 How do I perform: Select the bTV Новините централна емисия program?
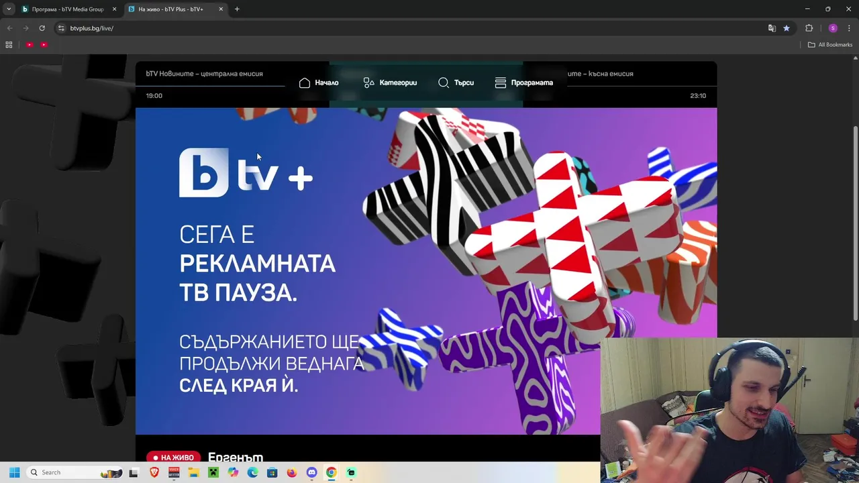click(x=204, y=74)
